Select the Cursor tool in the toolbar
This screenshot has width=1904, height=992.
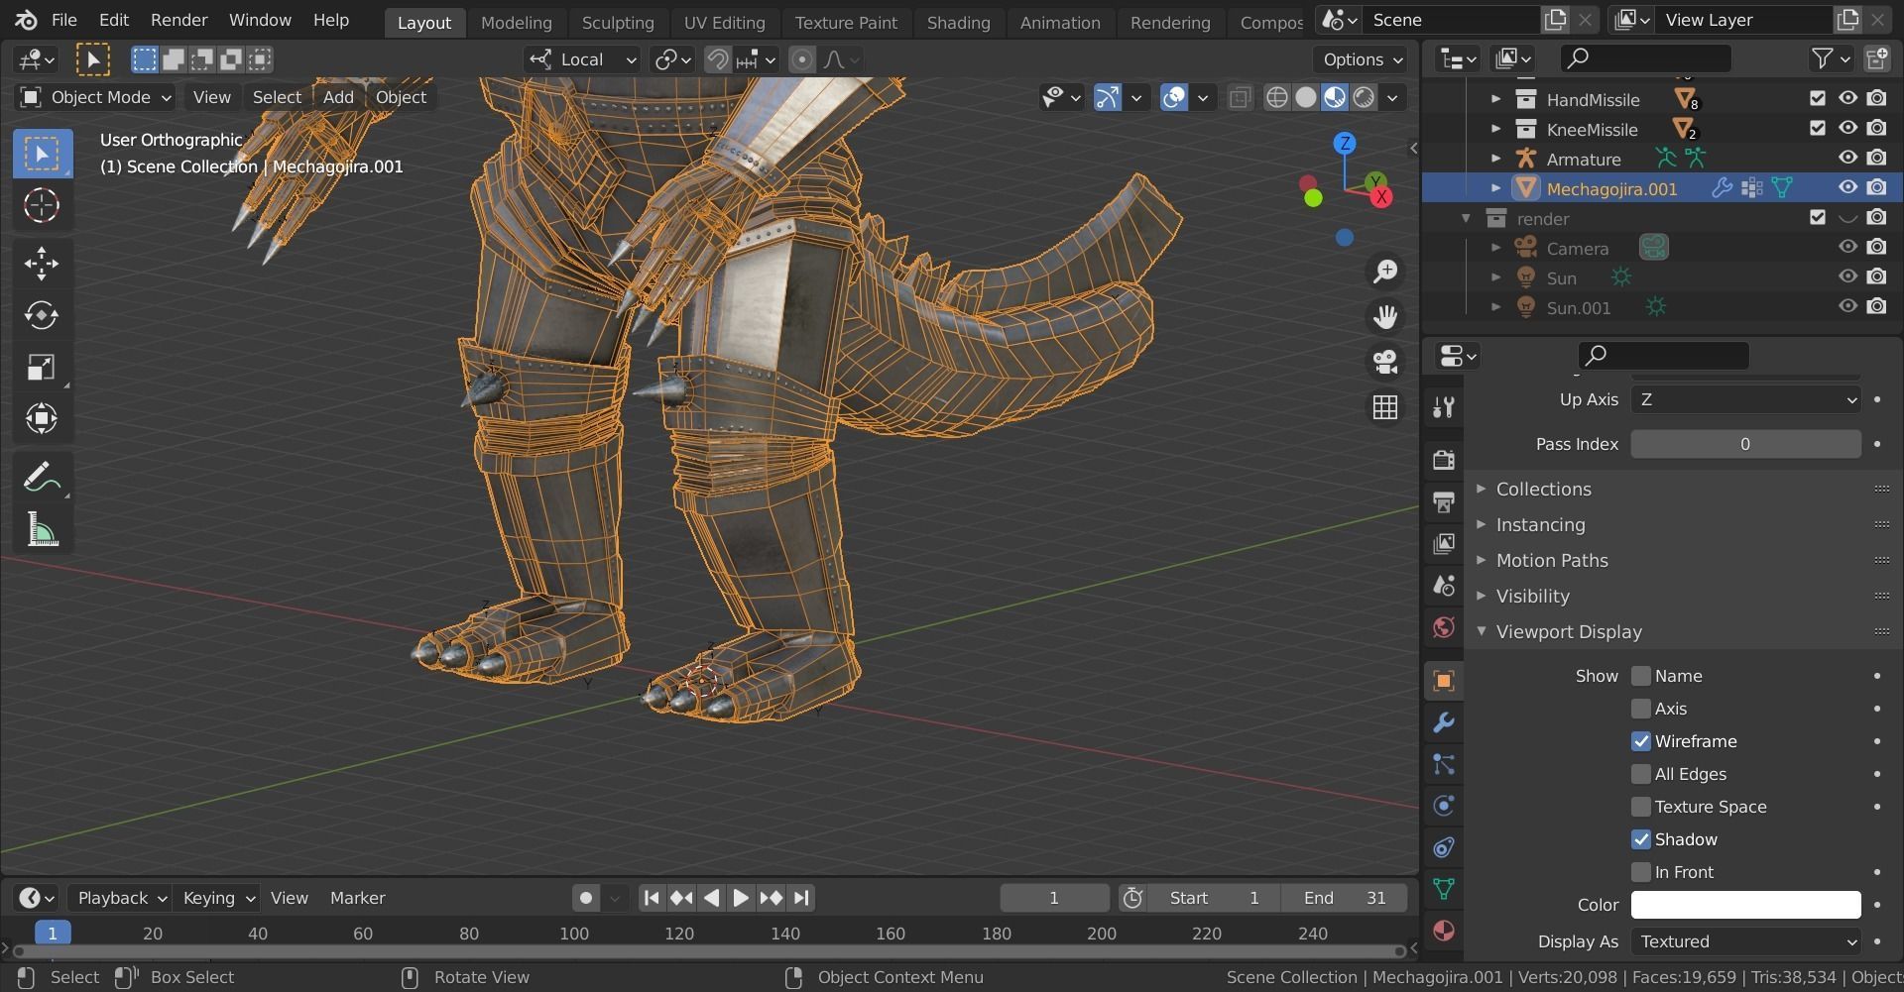tap(42, 206)
